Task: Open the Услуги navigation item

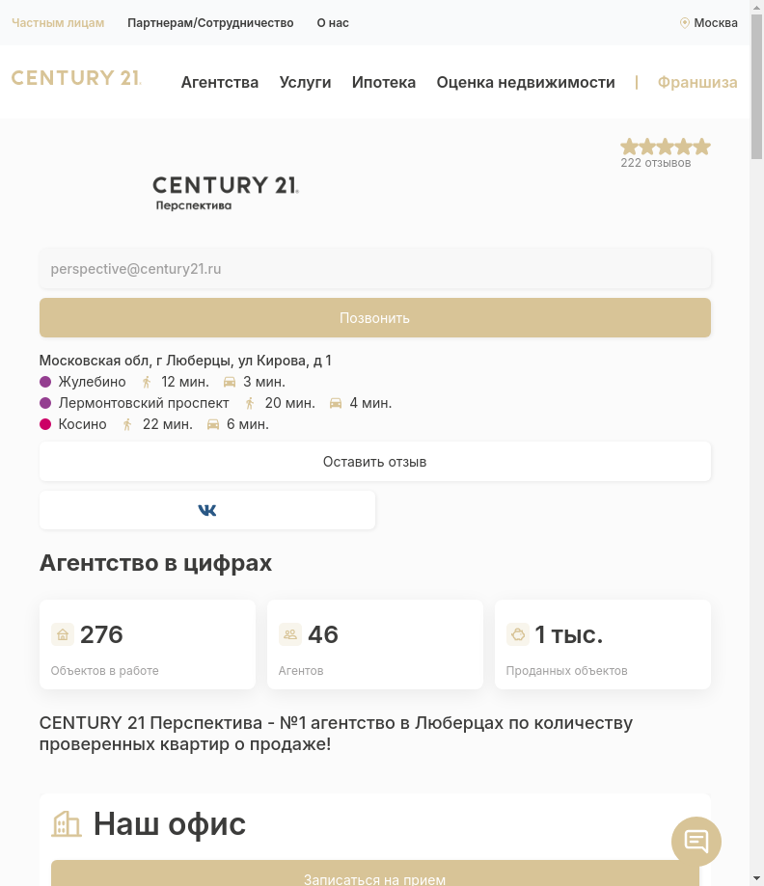Action: (x=305, y=83)
